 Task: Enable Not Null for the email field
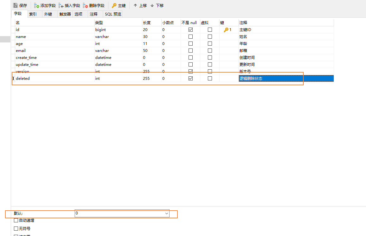190,50
